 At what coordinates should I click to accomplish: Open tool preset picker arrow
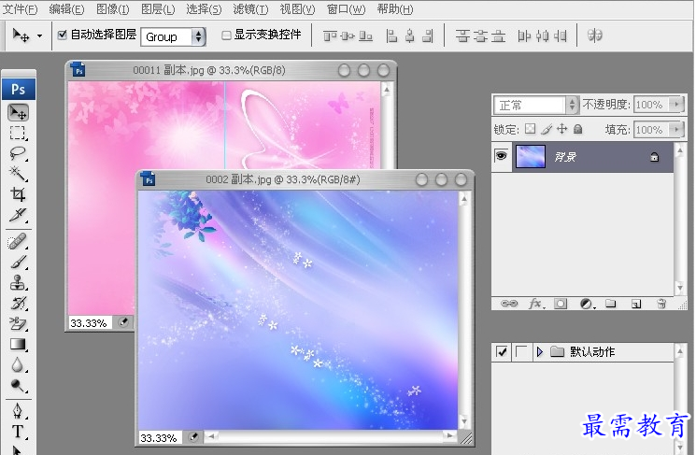pos(39,36)
